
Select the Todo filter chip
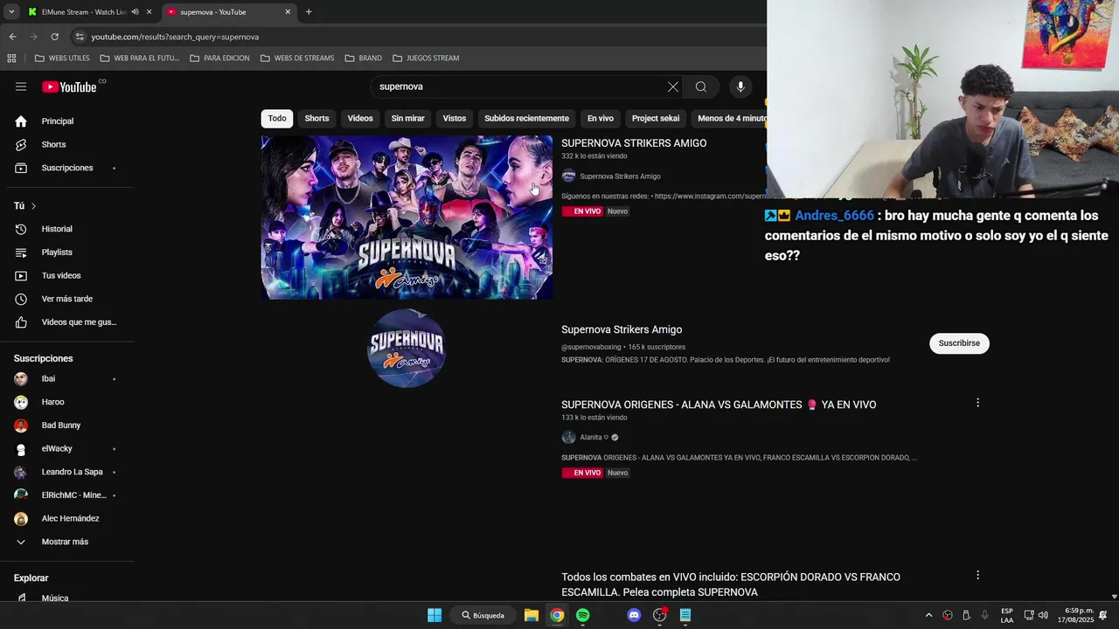277,119
